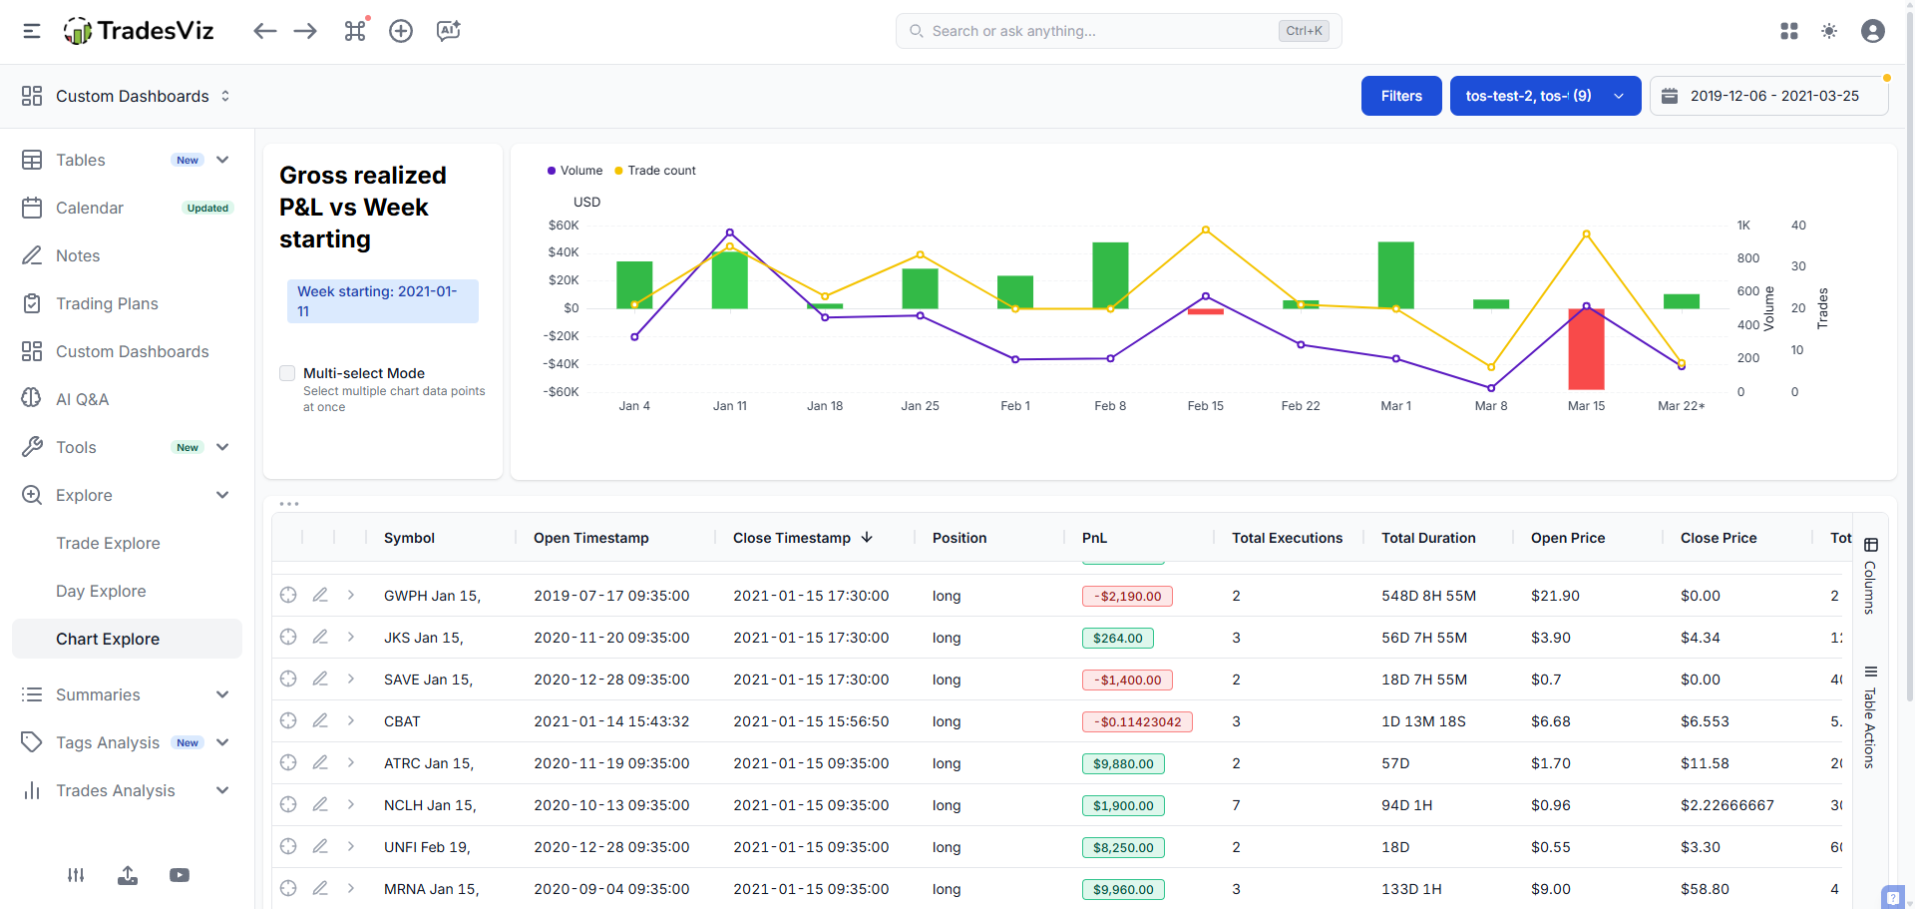This screenshot has height=909, width=1915.
Task: Open Trade Explore in sidebar
Action: (x=108, y=543)
